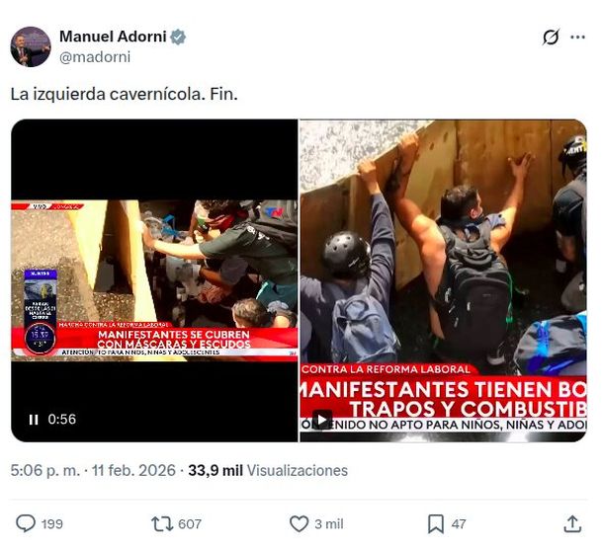View the 33,9 mil Visualizaciones count

click(x=268, y=470)
